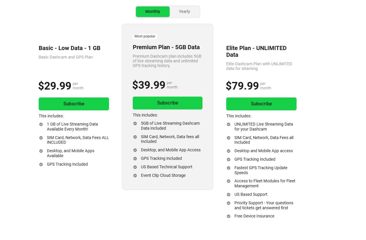Click checkmark beside "1 GB of Live Streaming Data"
Viewport: 366px width, 240px height.
coord(41,124)
